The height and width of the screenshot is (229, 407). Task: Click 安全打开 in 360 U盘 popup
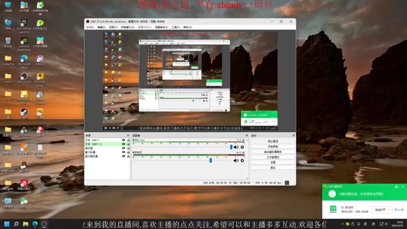click(380, 210)
